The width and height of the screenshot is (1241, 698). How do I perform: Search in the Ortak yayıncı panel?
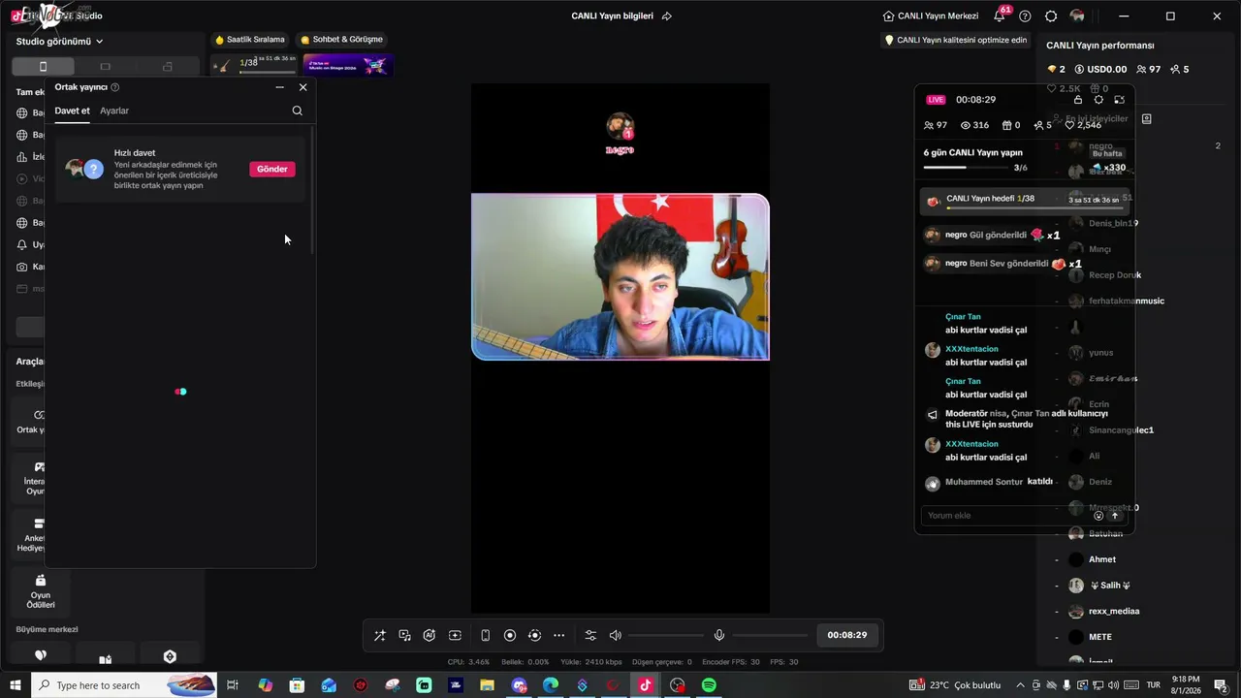tap(297, 111)
